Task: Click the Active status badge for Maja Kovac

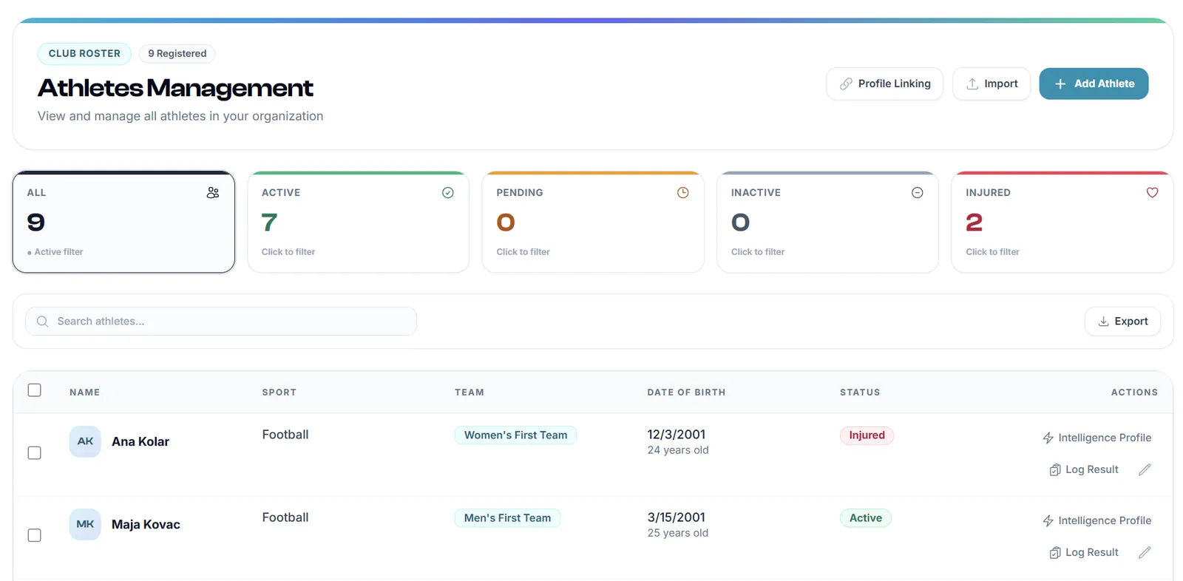Action: tap(865, 518)
